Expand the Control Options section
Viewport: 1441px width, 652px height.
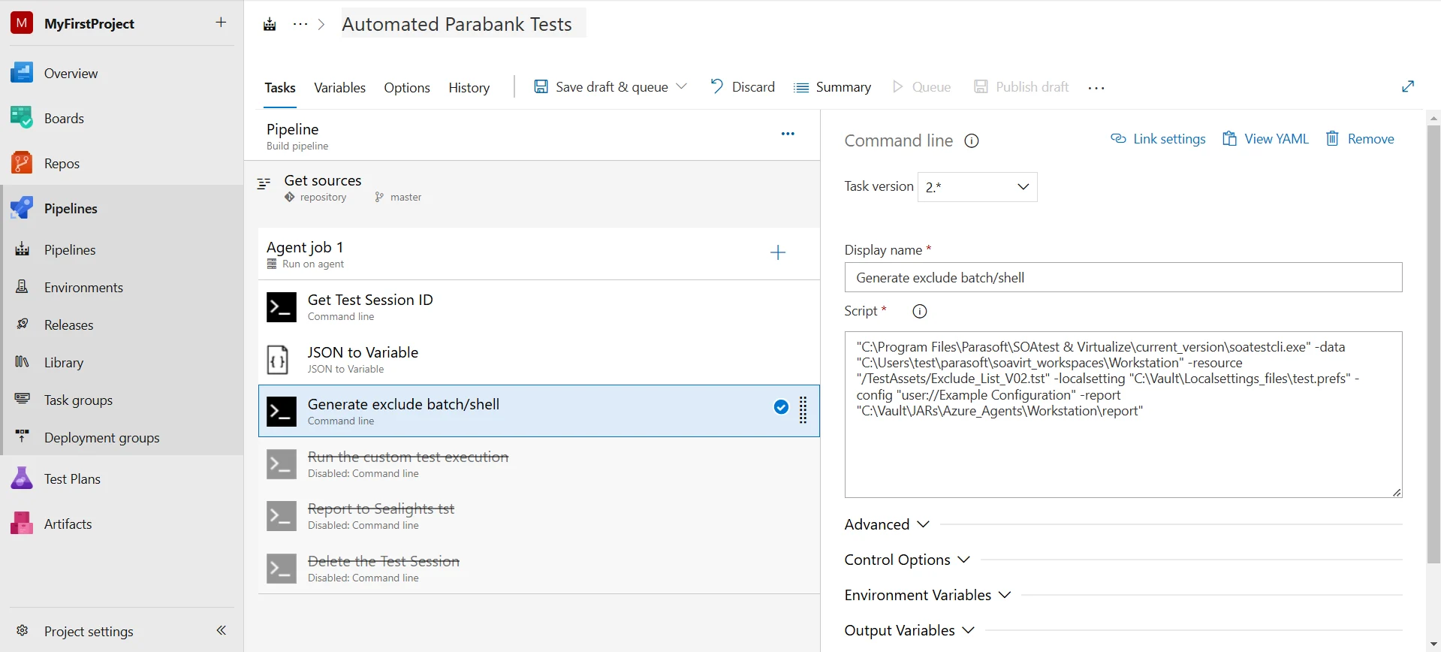click(907, 560)
